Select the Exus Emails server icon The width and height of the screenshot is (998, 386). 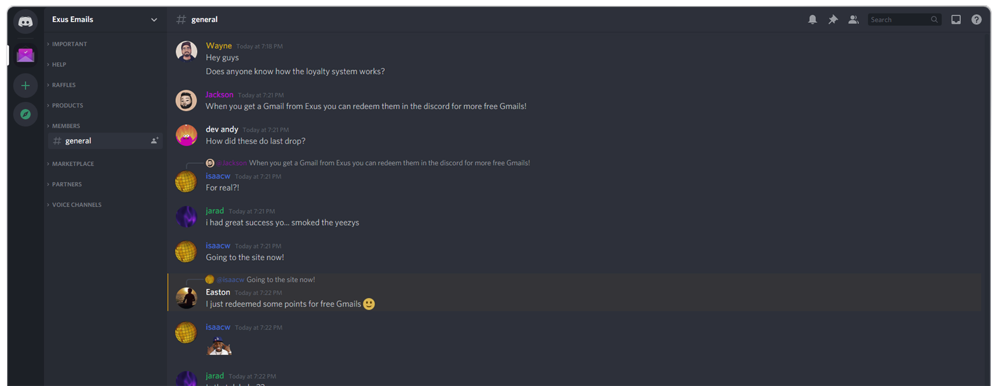click(x=25, y=55)
